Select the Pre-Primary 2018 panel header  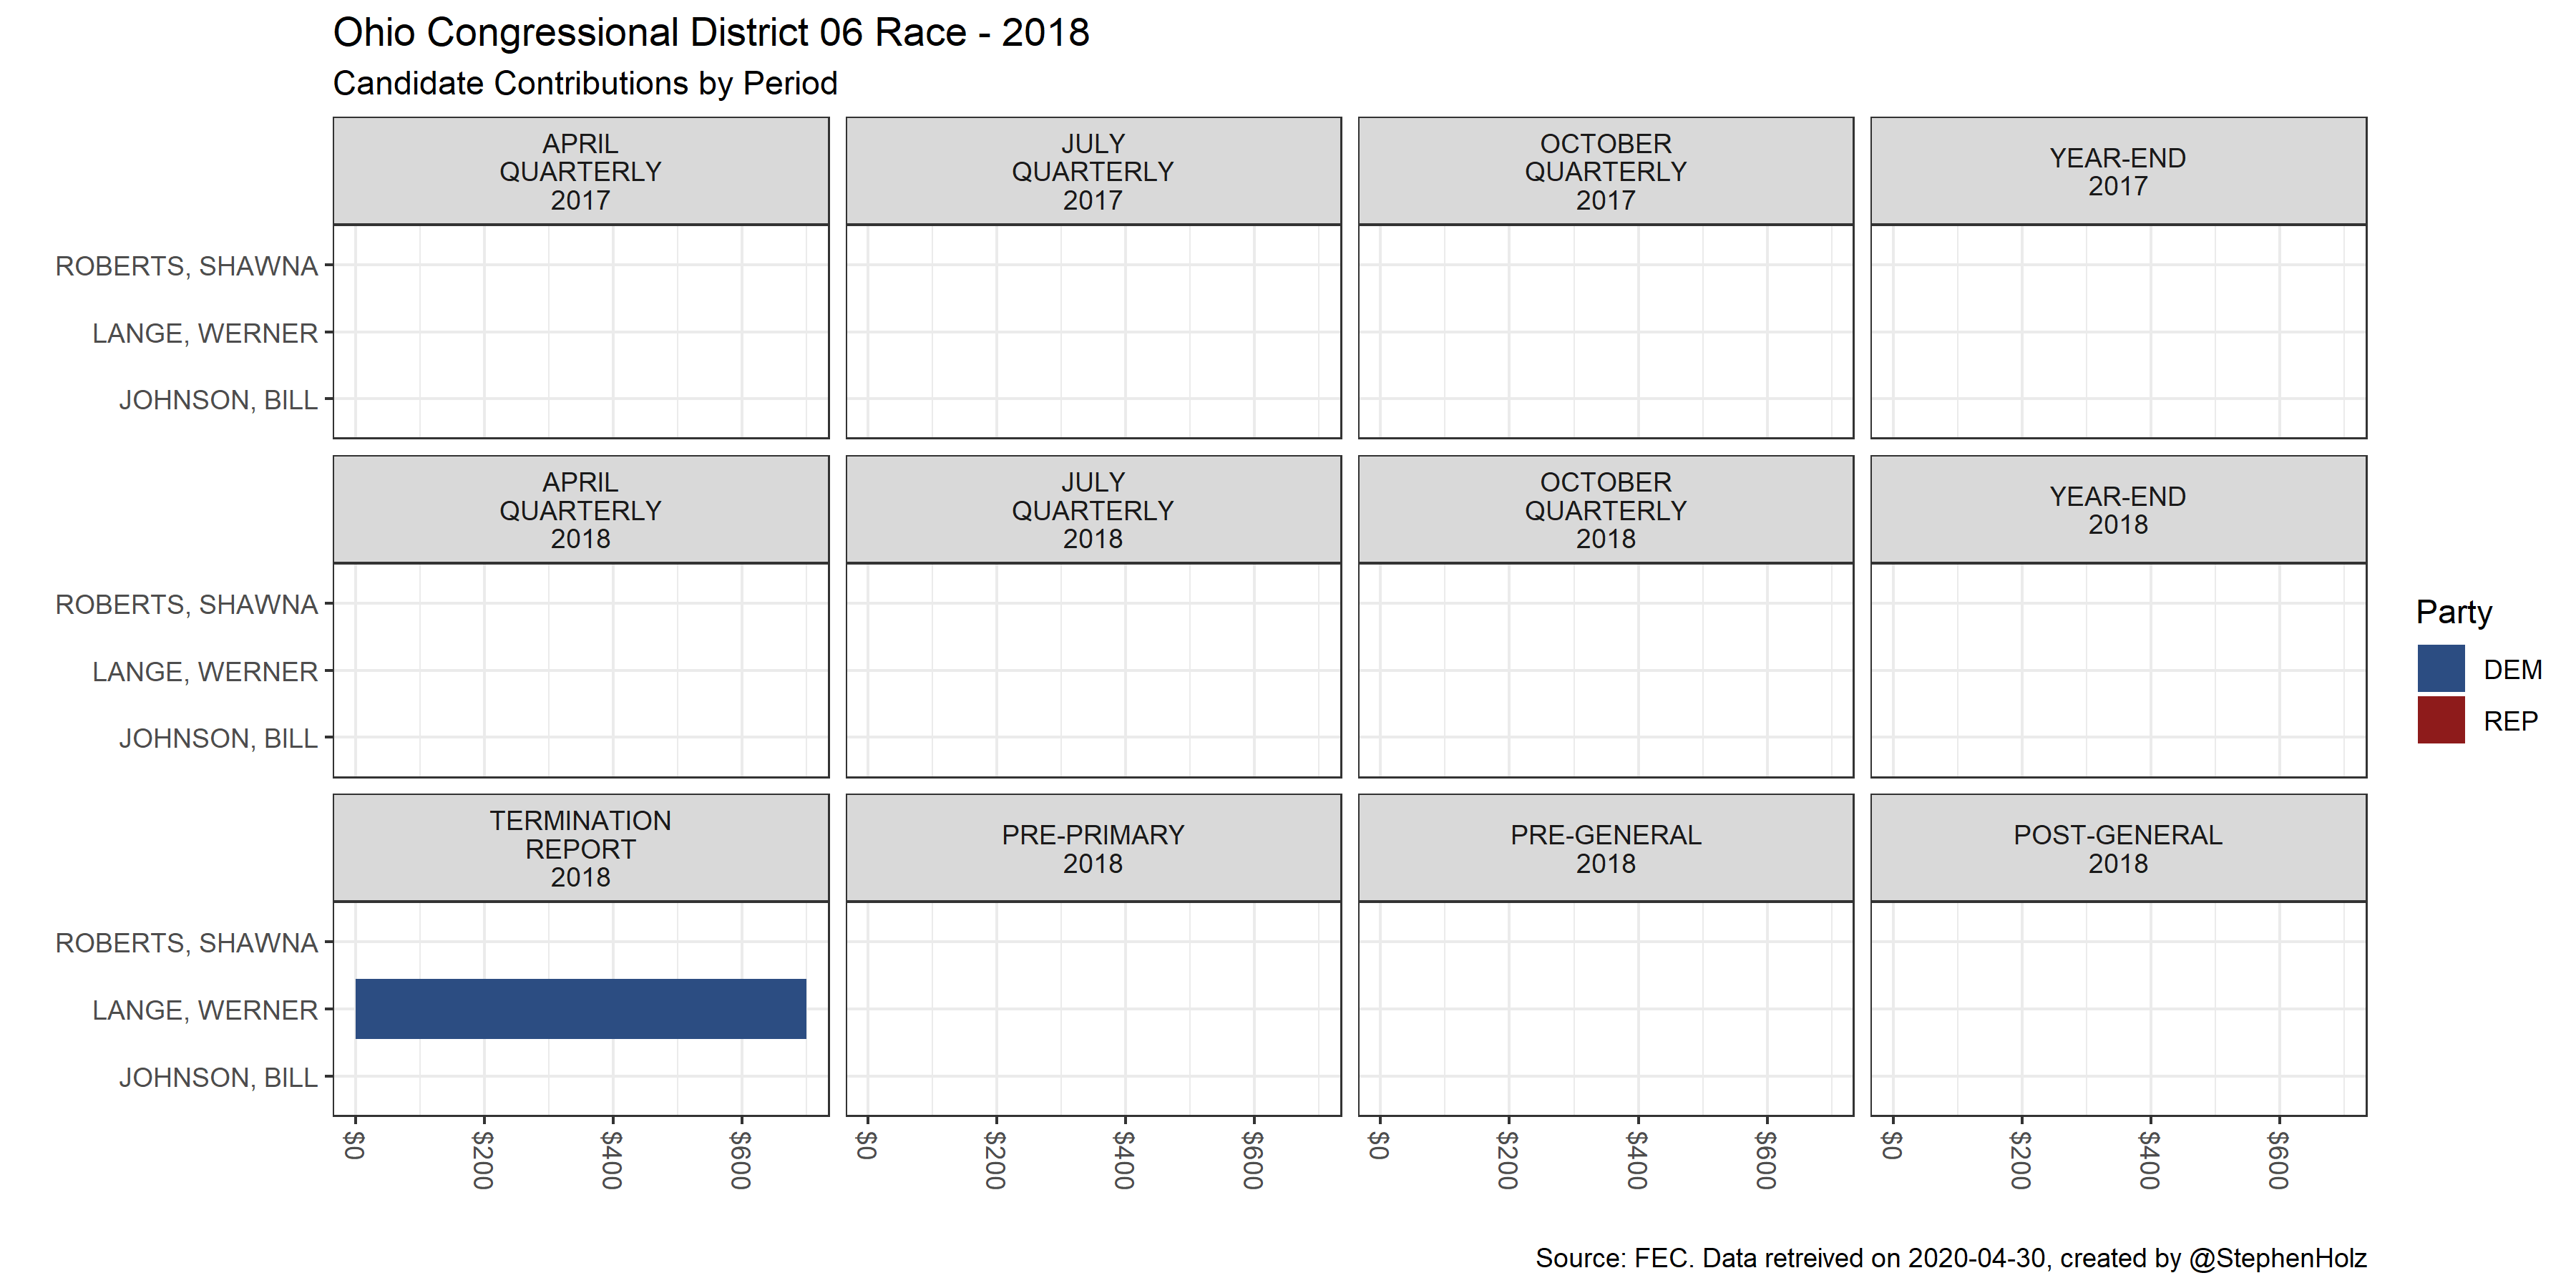(x=1092, y=848)
